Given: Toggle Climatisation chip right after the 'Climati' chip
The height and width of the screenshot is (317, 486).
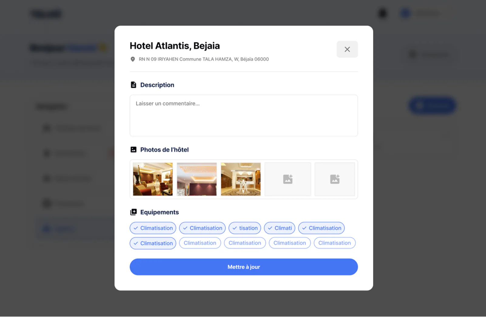Looking at the screenshot, I should (321, 228).
